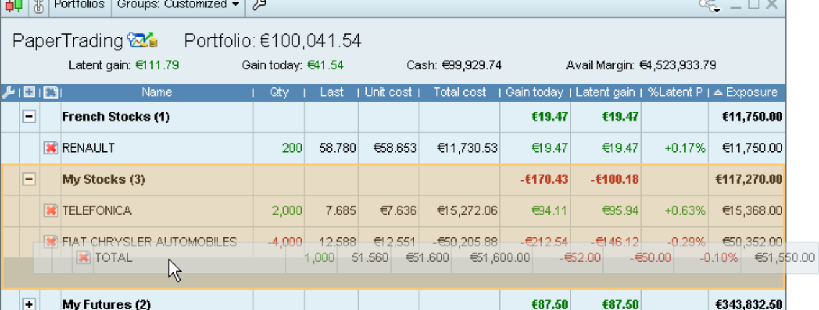This screenshot has height=310, width=819.
Task: Click RENAULT unit cost €58.653
Action: pos(395,148)
